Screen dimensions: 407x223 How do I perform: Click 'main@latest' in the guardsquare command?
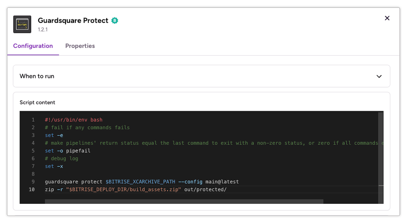pos(222,182)
